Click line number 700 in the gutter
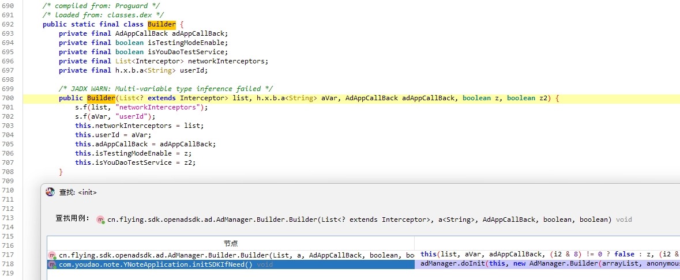Image resolution: width=680 pixels, height=280 pixels. [x=8, y=98]
